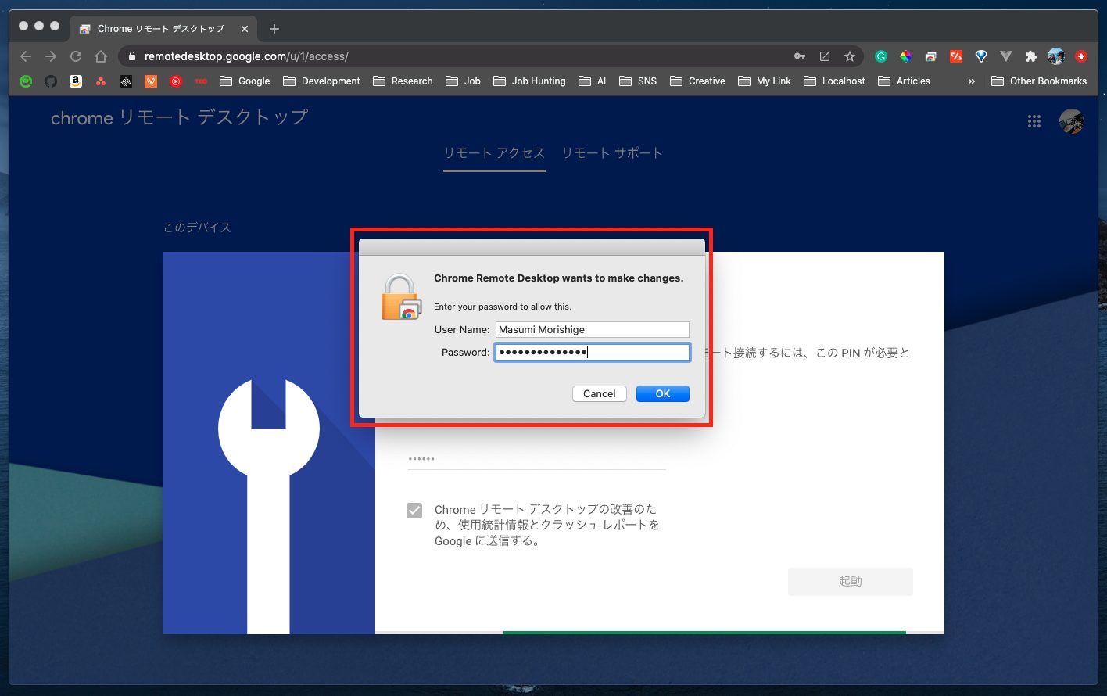The width and height of the screenshot is (1107, 696).
Task: Show hidden bookmarks with the double chevron
Action: [971, 81]
